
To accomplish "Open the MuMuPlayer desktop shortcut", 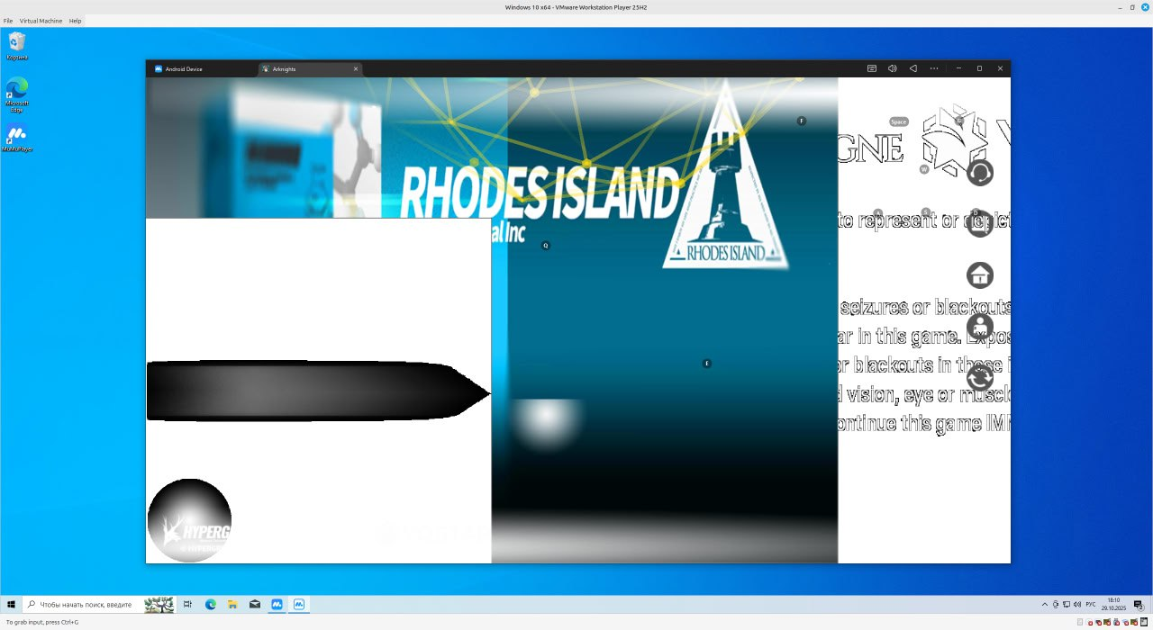I will (17, 138).
